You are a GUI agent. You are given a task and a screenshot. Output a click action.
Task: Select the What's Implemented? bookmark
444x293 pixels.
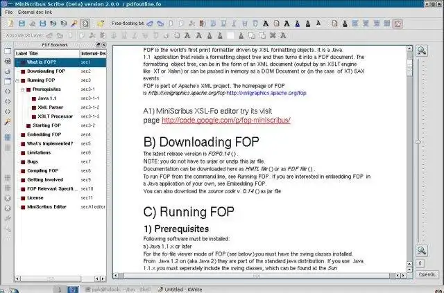(x=50, y=143)
